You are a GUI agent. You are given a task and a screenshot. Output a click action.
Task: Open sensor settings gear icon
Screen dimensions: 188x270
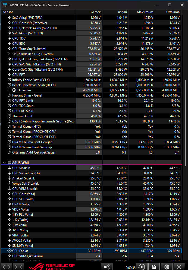click(167, 267)
